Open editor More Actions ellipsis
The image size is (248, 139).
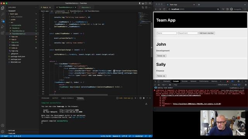(x=150, y=7)
